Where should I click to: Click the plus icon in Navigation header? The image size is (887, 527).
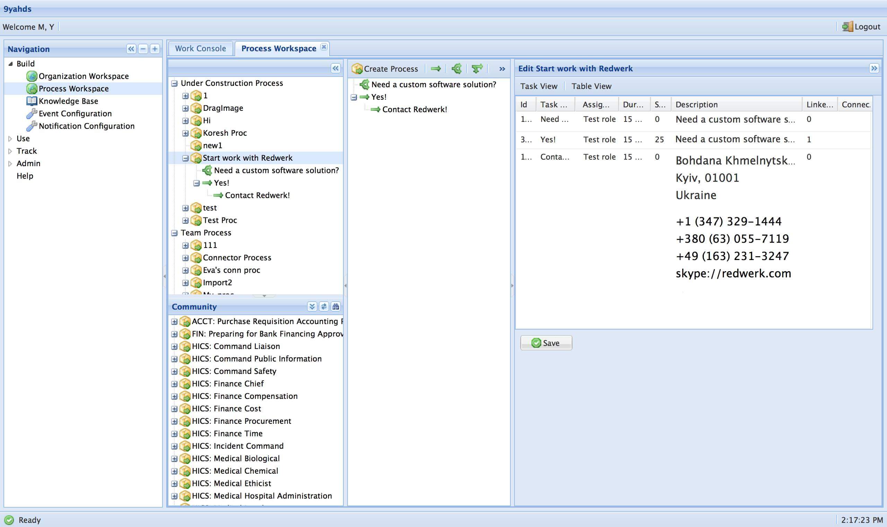155,49
